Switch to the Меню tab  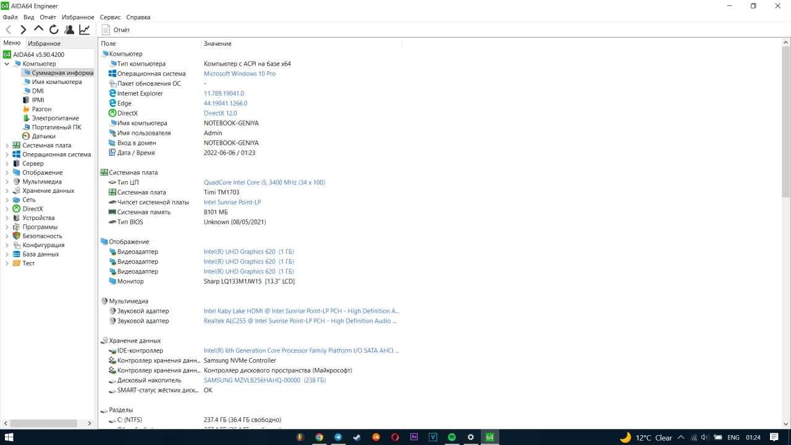[12, 43]
